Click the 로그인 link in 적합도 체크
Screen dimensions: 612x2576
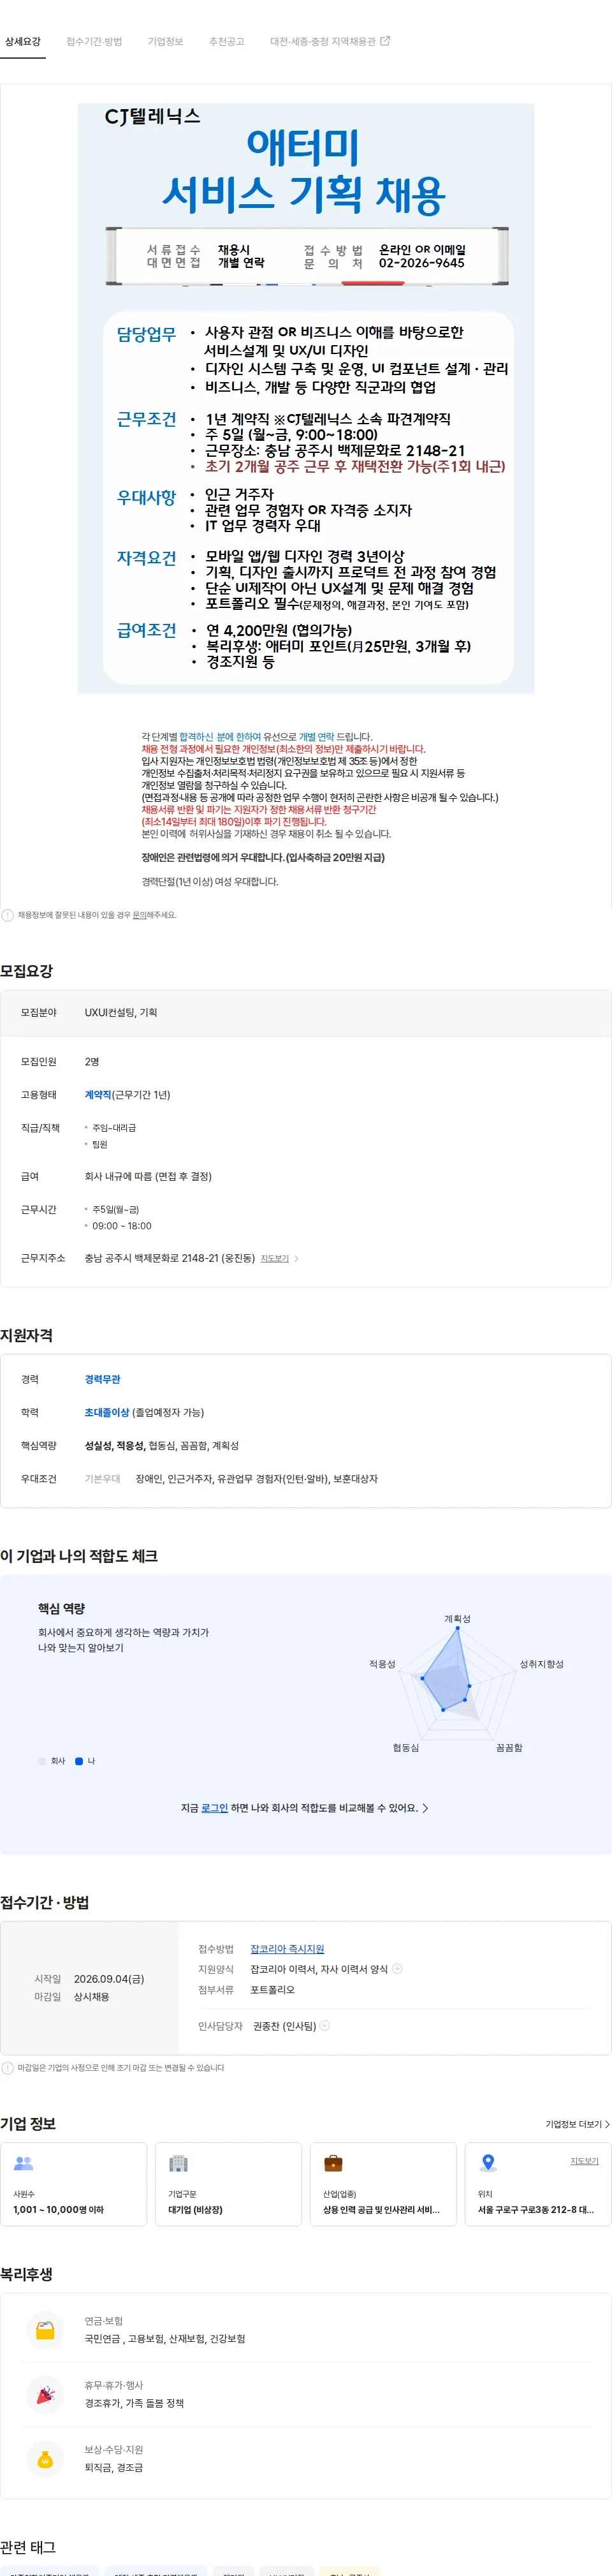click(214, 1808)
